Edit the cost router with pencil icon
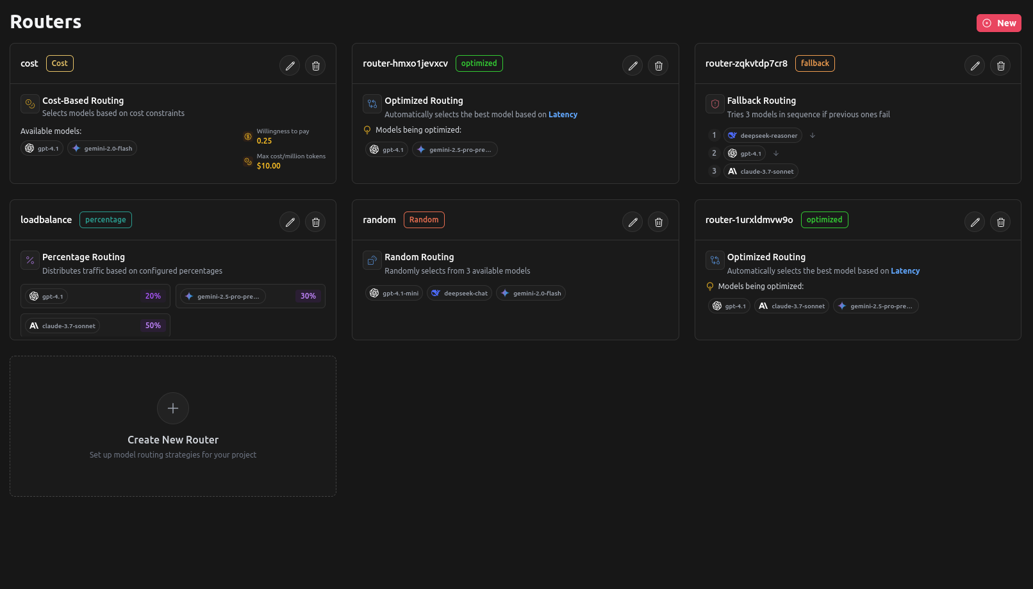The image size is (1033, 589). click(290, 65)
